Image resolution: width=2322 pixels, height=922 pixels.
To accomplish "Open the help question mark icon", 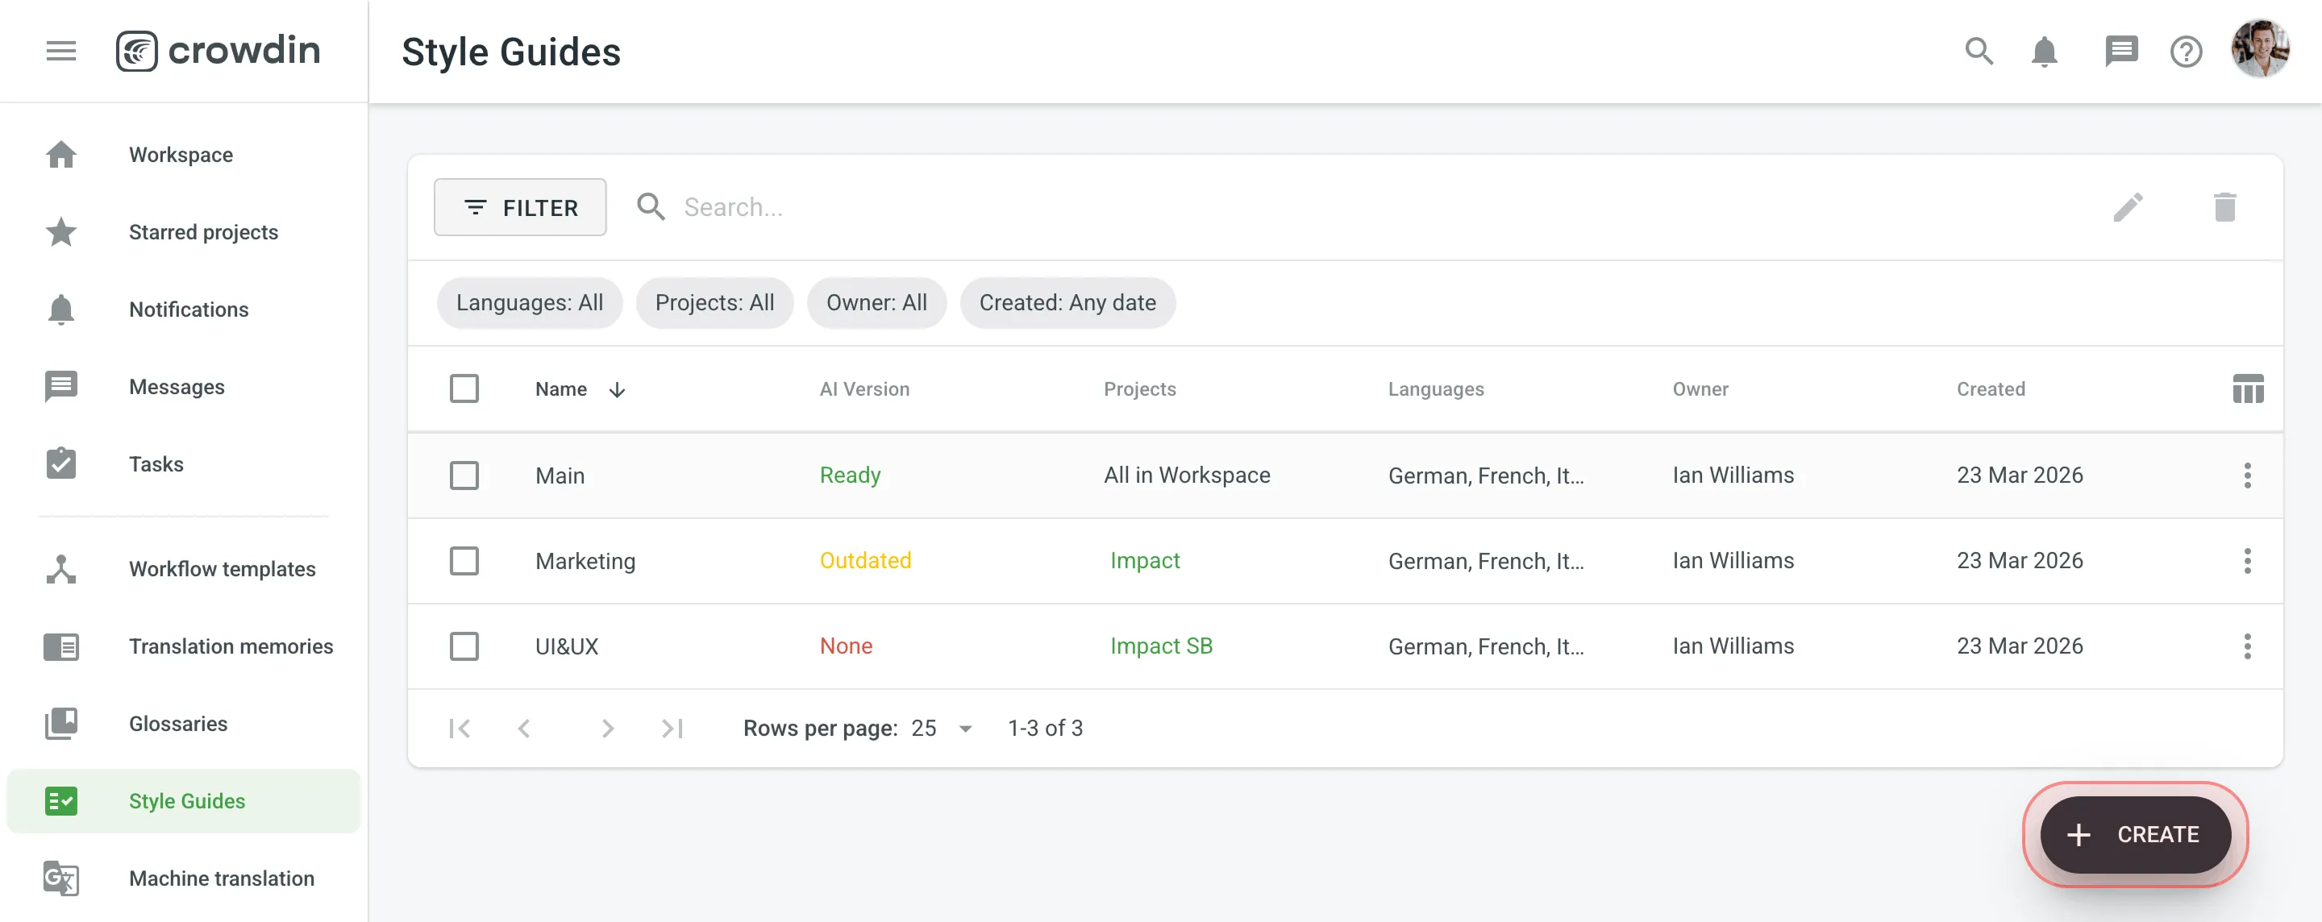I will 2185,52.
